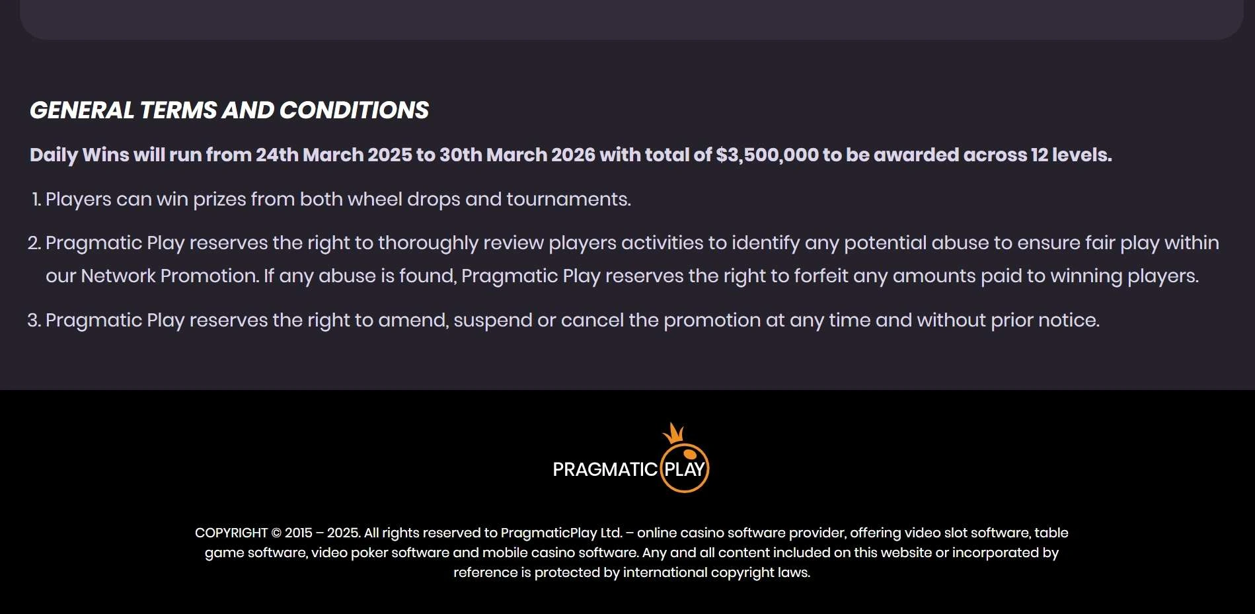
Task: Click the list number 1 marker
Action: click(36, 199)
